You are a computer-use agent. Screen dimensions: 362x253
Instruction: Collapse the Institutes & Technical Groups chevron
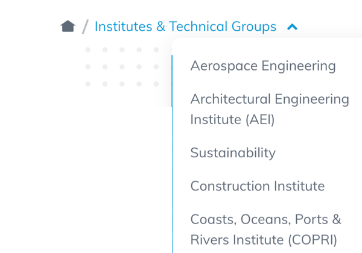click(x=293, y=27)
